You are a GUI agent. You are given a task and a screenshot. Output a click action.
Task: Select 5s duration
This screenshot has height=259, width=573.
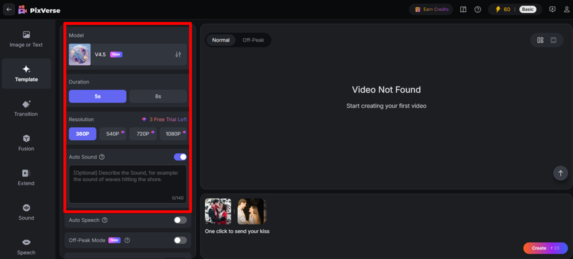tap(97, 96)
